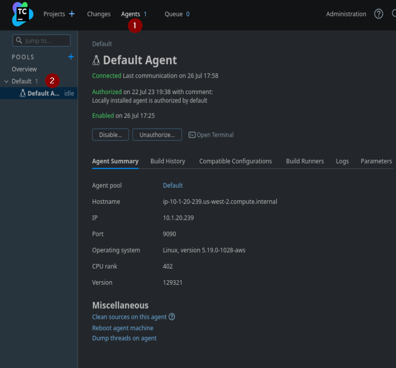The image size is (396, 368).
Task: Click the TeamCity logo icon
Action: 23,14
